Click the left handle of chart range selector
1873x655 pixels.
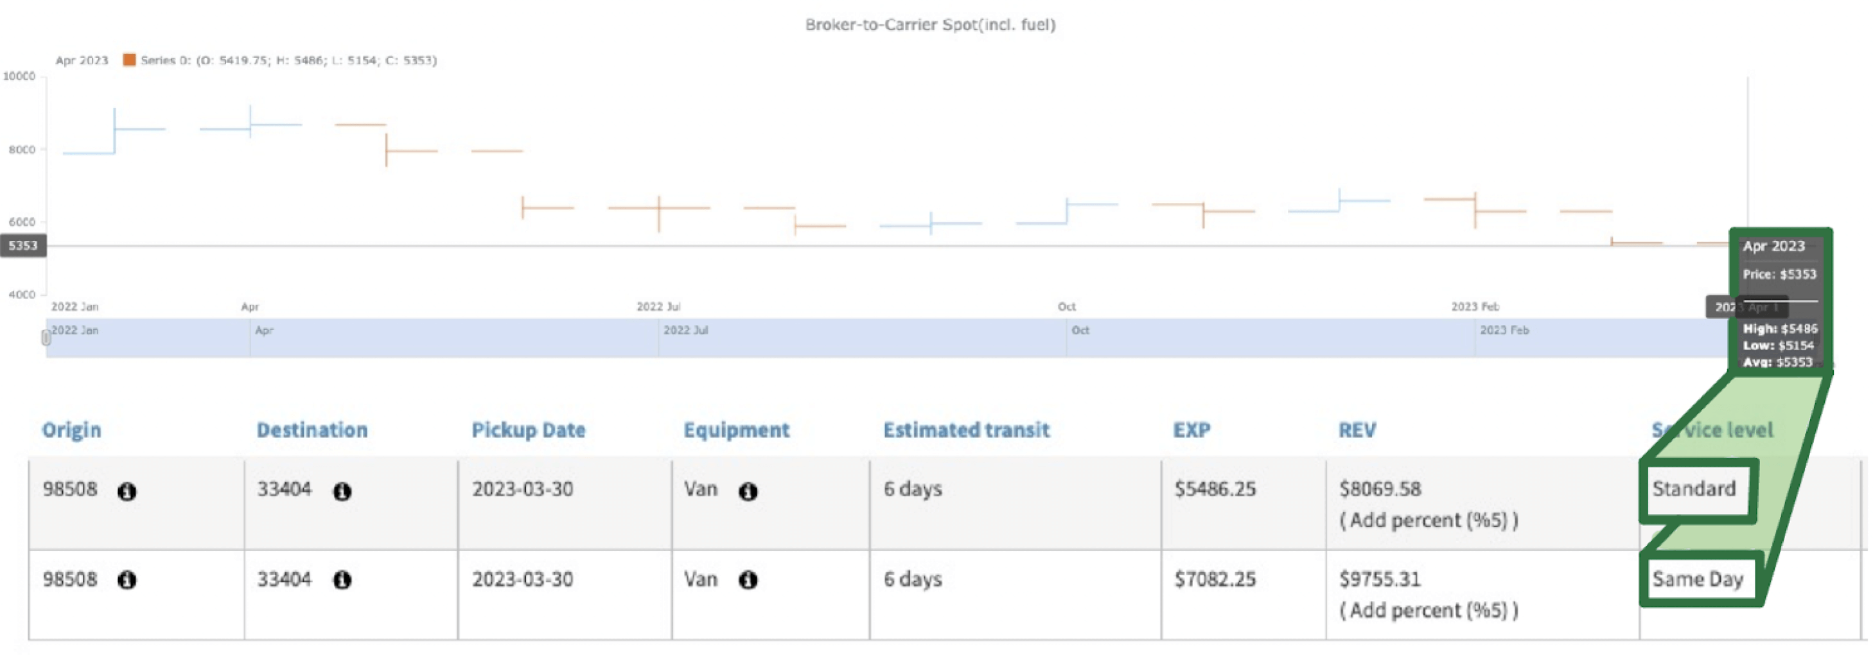click(46, 337)
